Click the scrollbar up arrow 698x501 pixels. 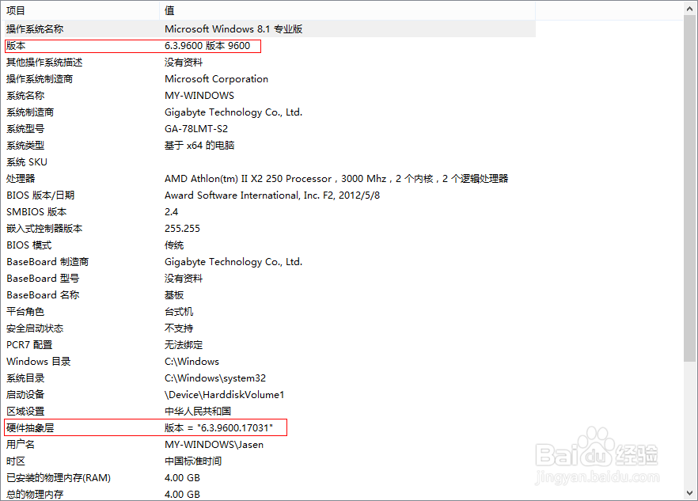coord(690,8)
